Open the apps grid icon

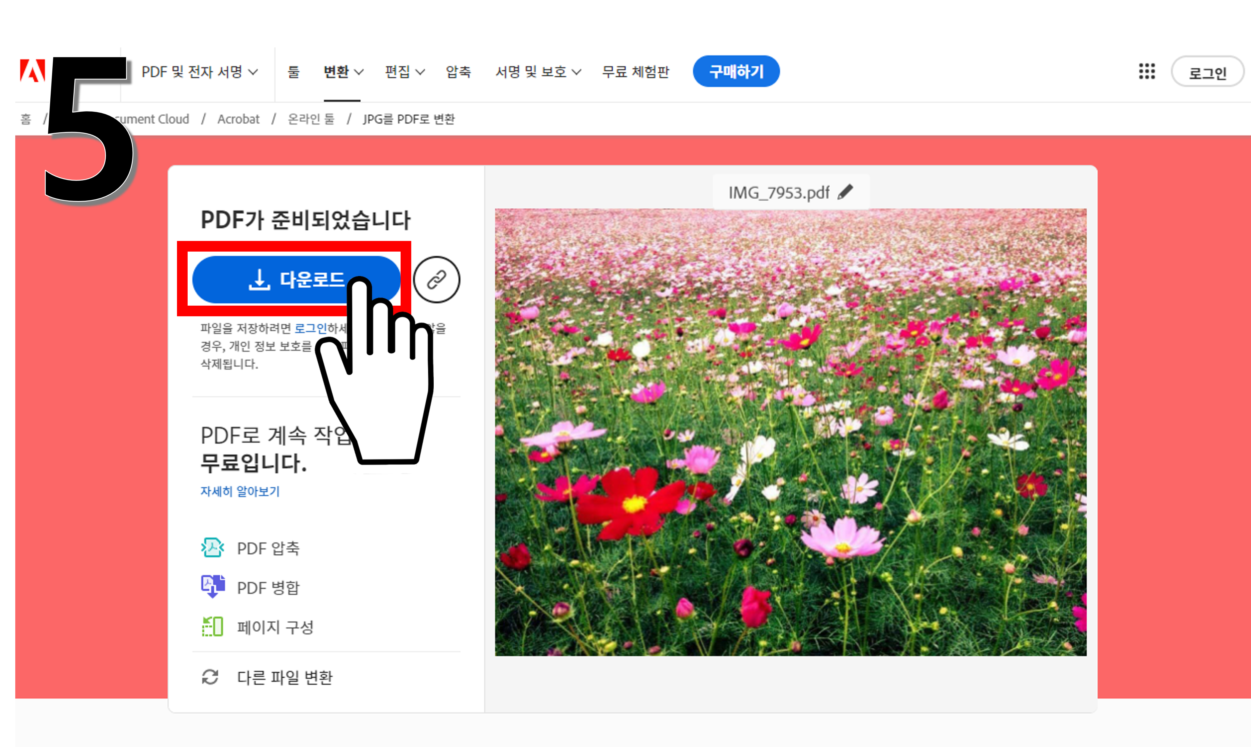(1147, 72)
